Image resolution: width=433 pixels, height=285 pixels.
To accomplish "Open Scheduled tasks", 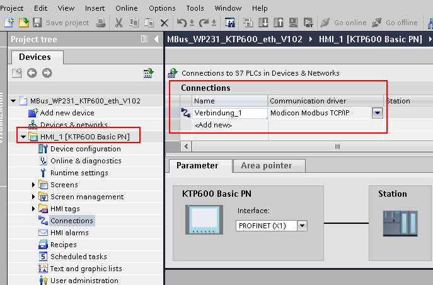I will coord(79,257).
